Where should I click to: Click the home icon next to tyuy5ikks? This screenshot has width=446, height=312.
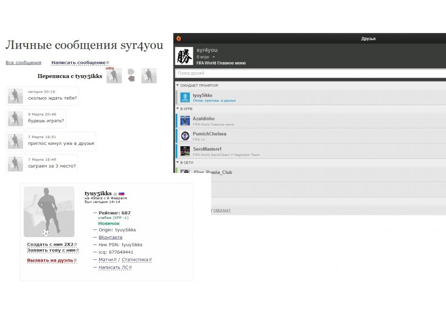coord(115,194)
